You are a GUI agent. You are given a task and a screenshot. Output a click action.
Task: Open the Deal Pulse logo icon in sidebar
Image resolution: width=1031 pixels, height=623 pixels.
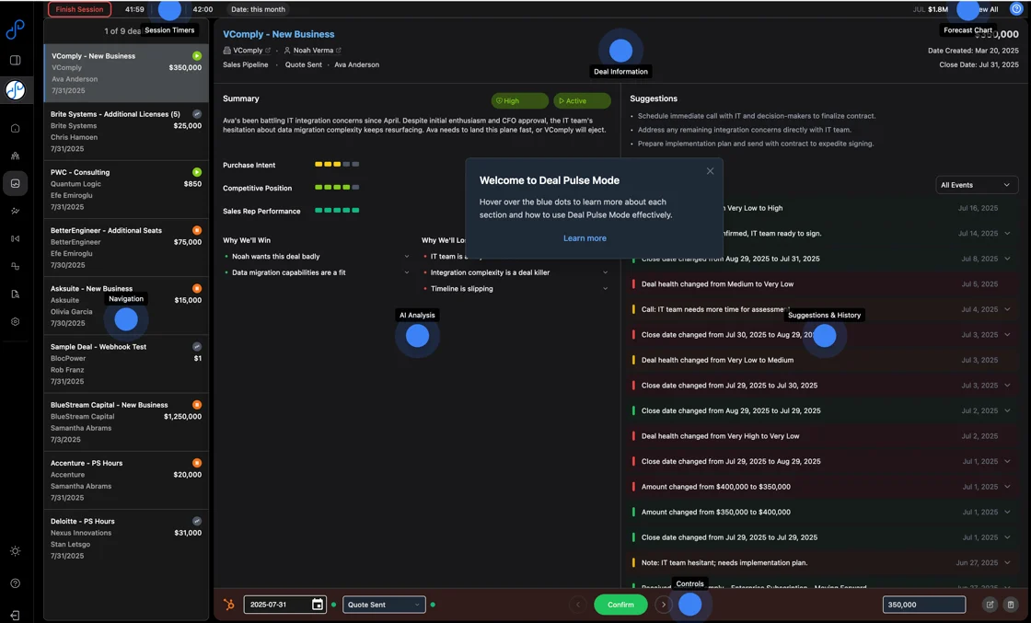[x=15, y=29]
